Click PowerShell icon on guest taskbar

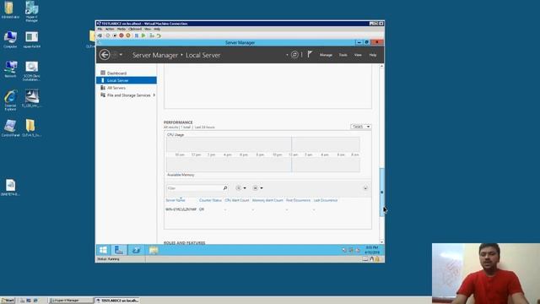[136, 250]
